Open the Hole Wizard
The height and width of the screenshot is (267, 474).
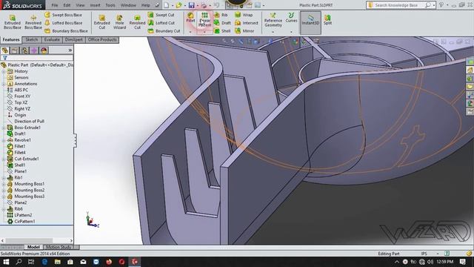120,22
